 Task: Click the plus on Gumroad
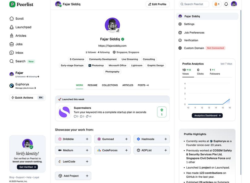click(x=126, y=139)
